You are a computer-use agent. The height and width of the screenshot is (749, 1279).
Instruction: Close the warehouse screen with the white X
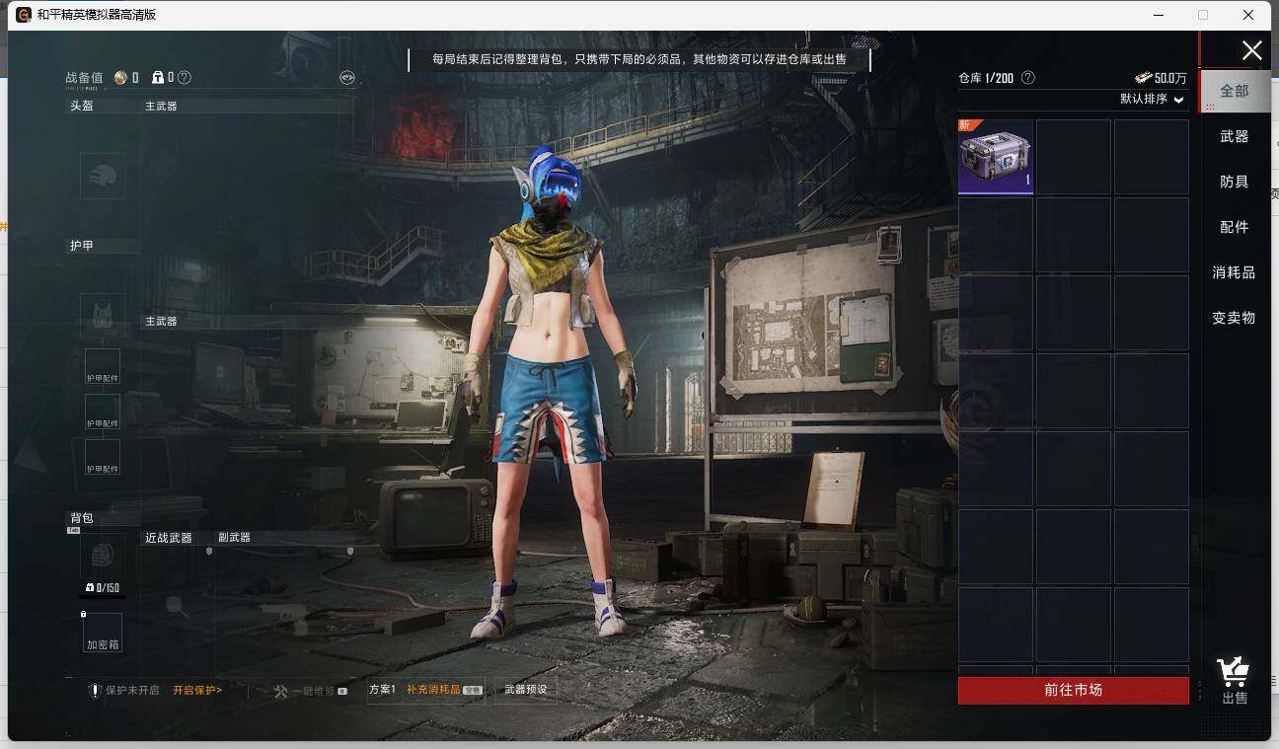point(1251,51)
